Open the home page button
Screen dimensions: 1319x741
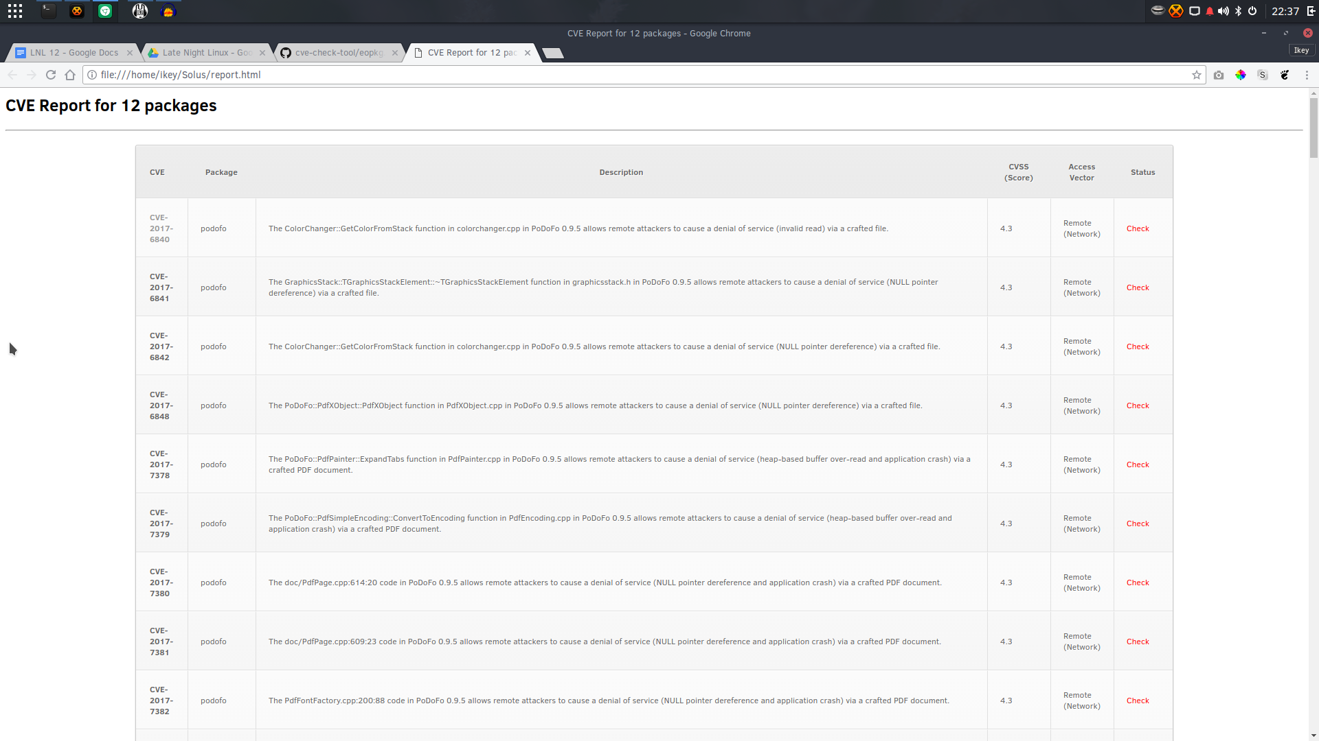click(70, 75)
